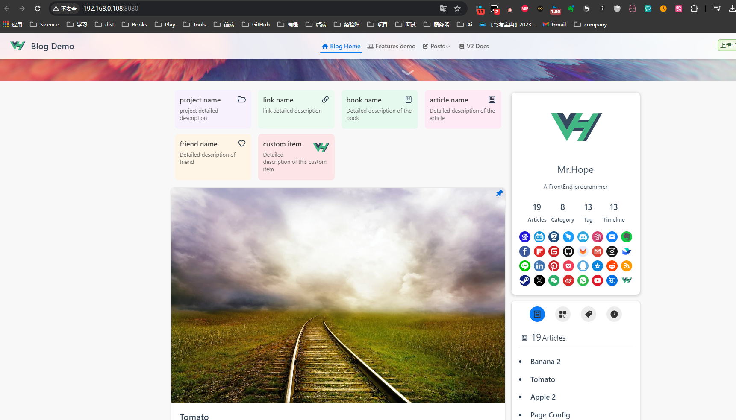Image resolution: width=736 pixels, height=420 pixels.
Task: Open the Chrome extensions puzzle icon
Action: coord(694,9)
